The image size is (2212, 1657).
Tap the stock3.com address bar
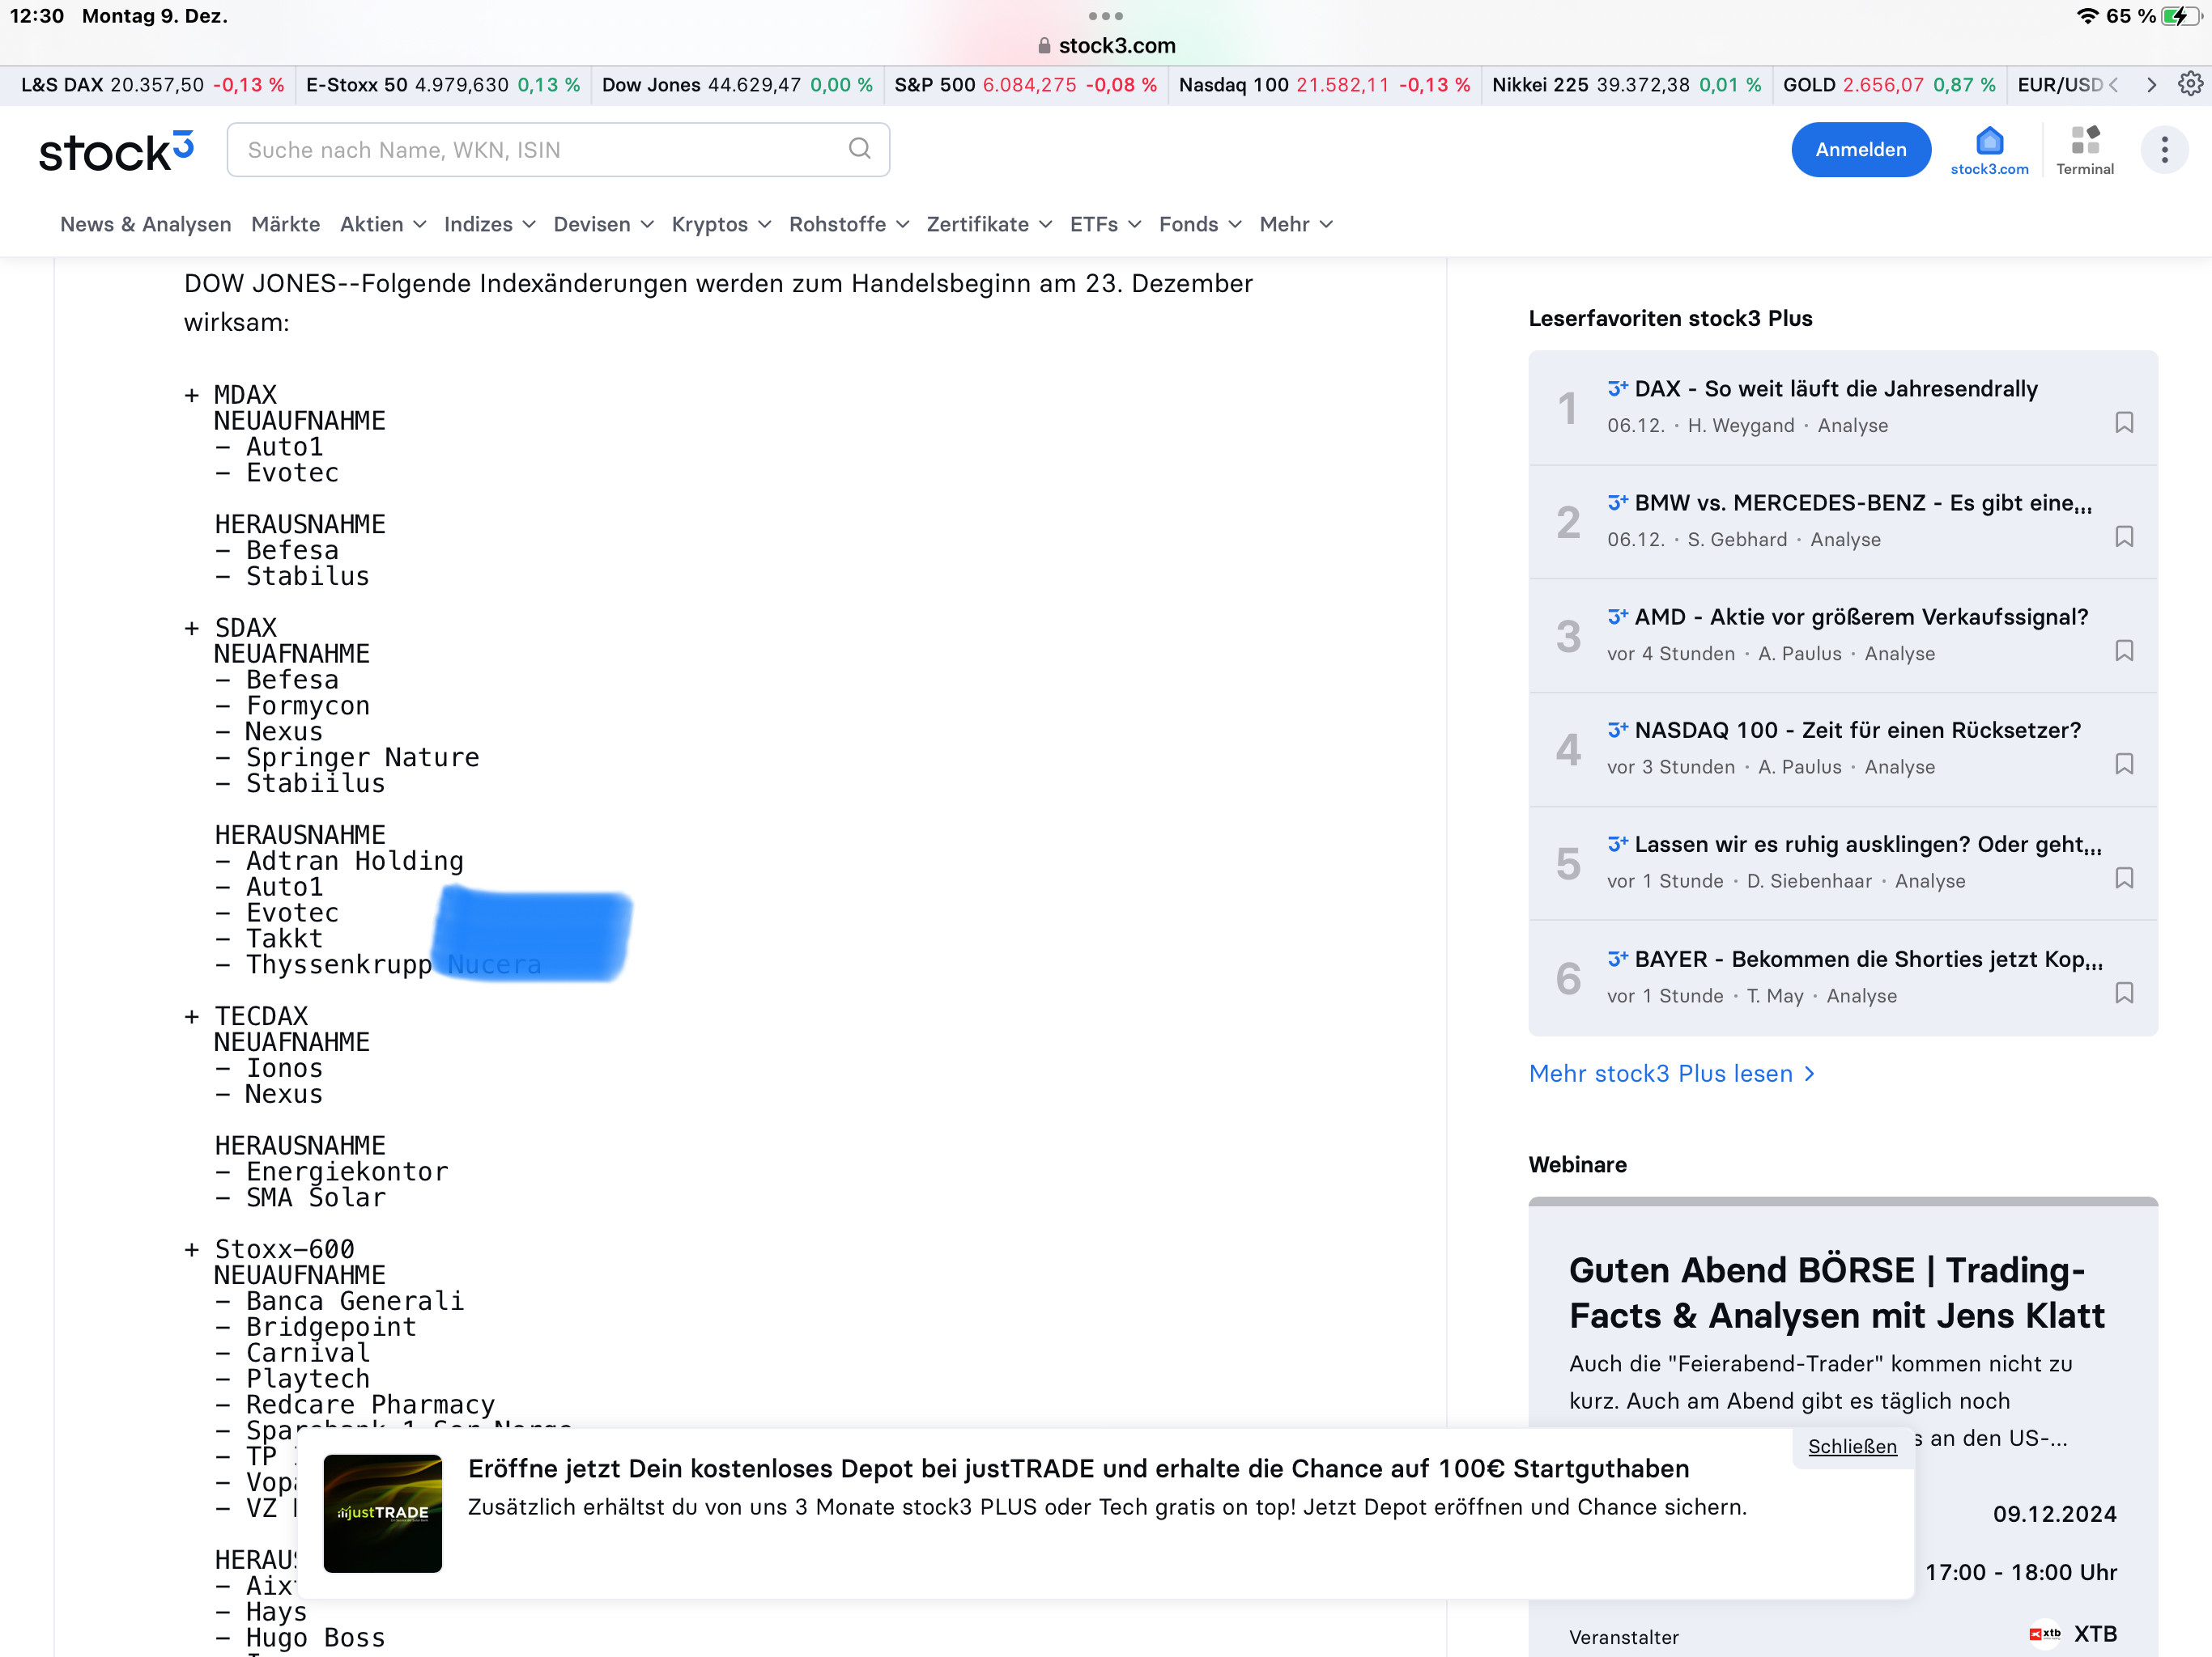click(x=1106, y=45)
